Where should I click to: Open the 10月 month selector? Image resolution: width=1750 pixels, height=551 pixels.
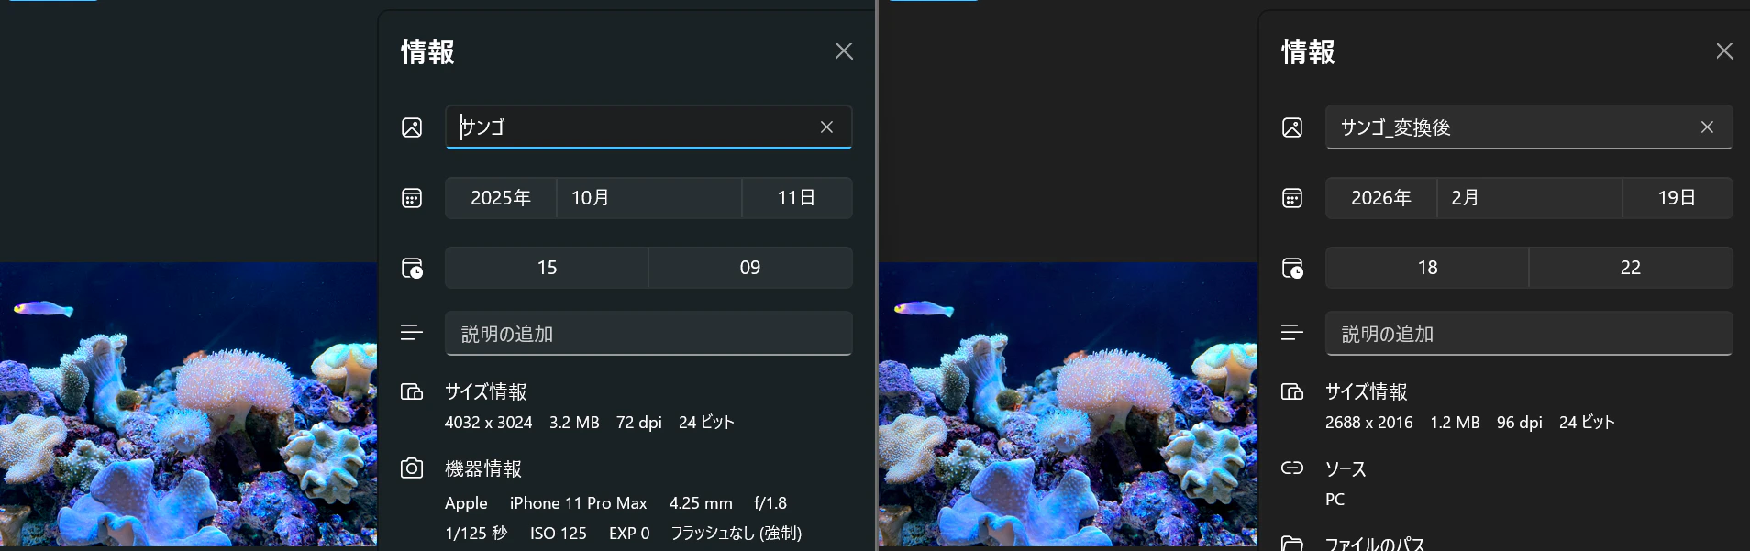(x=649, y=198)
